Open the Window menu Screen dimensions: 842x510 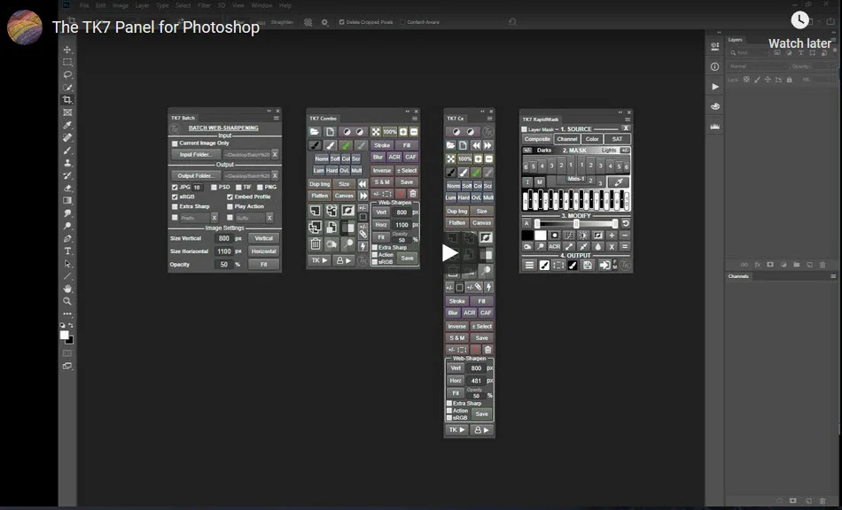tap(261, 5)
